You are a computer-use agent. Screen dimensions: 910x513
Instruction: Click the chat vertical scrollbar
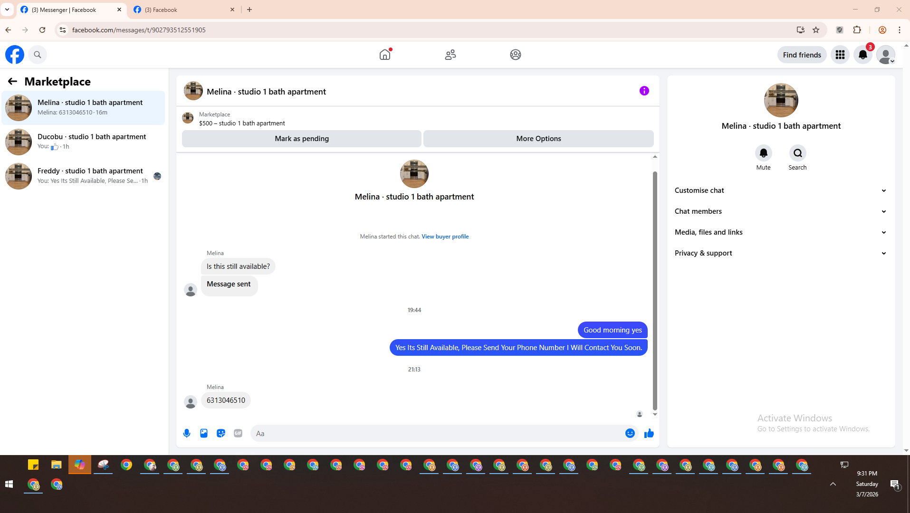point(655,290)
